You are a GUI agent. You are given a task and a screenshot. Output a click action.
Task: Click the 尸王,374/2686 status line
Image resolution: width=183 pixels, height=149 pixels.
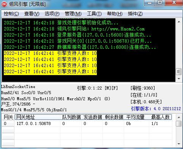tap(18, 104)
